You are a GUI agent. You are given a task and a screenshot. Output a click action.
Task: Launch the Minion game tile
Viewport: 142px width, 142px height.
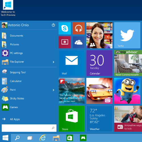[127, 91]
